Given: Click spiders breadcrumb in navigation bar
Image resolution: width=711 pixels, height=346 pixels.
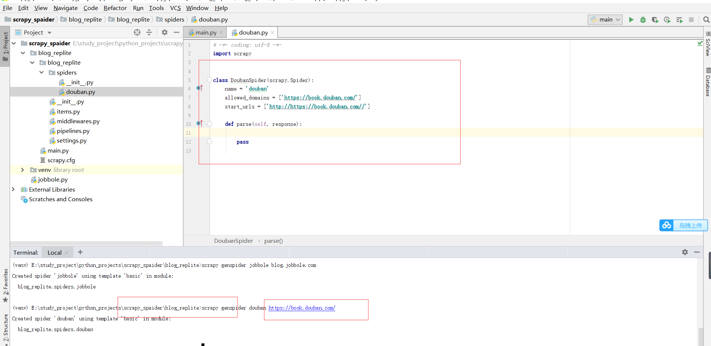Looking at the screenshot, I should point(170,19).
